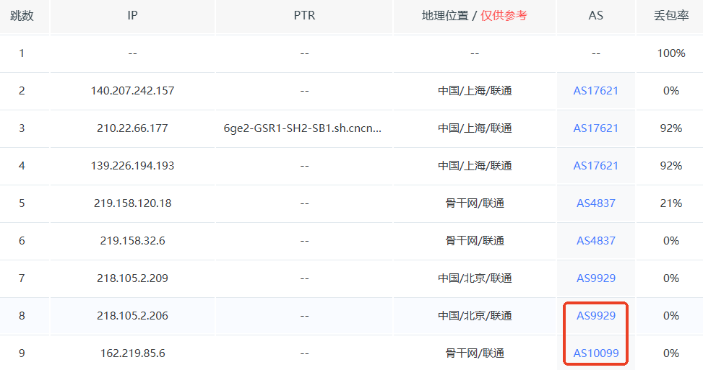Open AS4837 link for 219.158.32.6
The width and height of the screenshot is (703, 370).
pos(595,241)
